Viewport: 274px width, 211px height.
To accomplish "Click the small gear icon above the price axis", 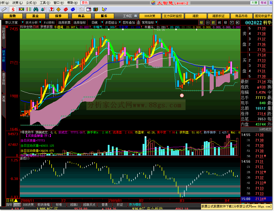I will pyautogui.click(x=7, y=27).
